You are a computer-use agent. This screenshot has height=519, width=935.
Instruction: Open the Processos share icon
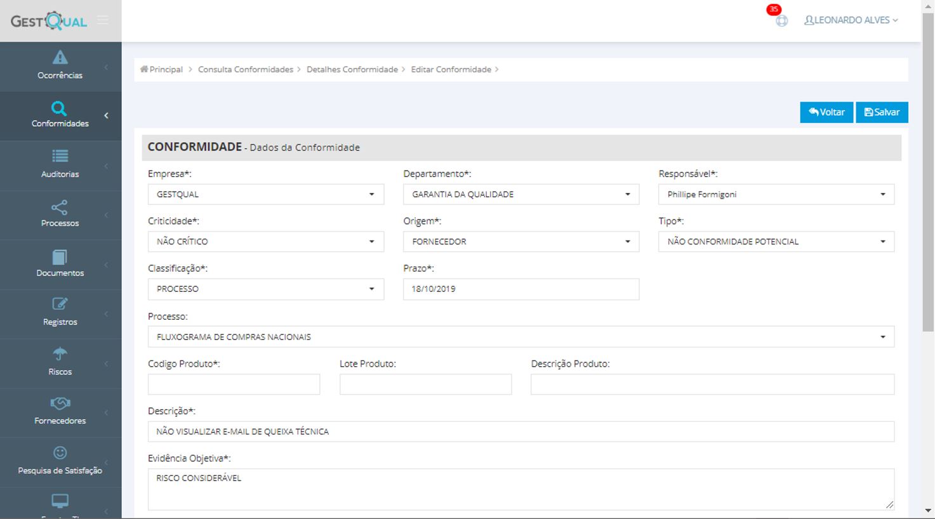point(60,207)
